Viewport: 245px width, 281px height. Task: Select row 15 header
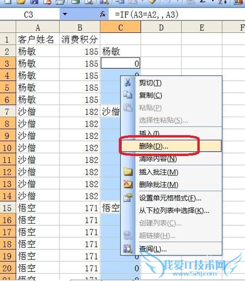[x=8, y=208]
